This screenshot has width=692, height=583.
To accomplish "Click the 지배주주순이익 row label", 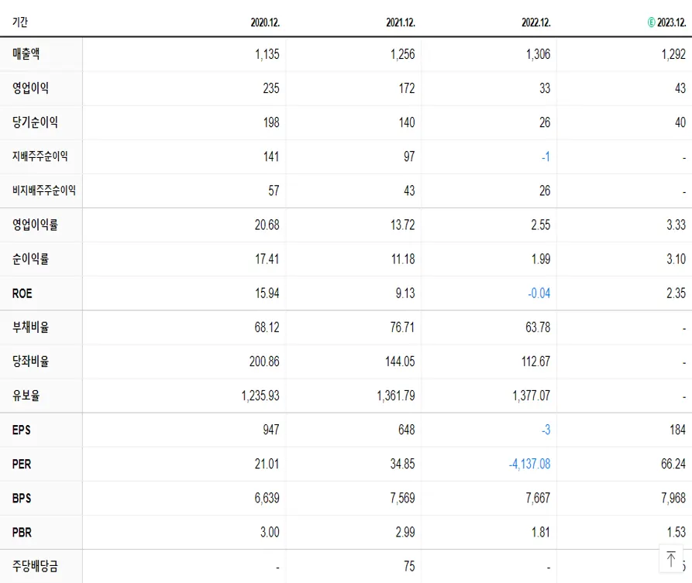I will coord(40,156).
